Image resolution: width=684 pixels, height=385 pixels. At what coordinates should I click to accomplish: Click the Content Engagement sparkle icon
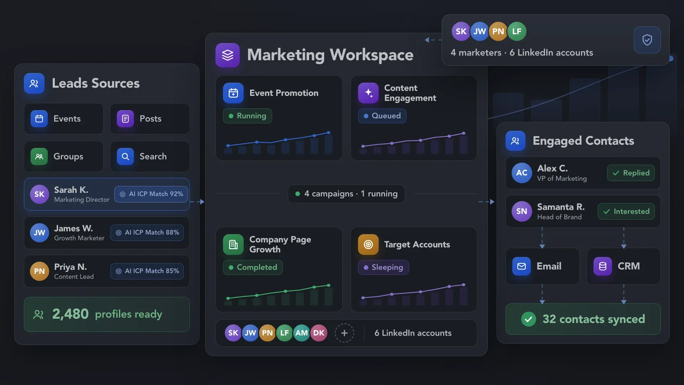(368, 93)
